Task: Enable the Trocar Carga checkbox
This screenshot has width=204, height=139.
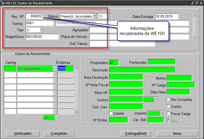Action: [168, 113]
